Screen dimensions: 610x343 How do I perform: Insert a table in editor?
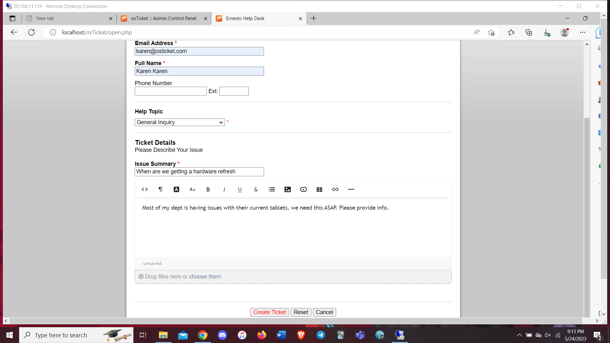[x=319, y=189]
